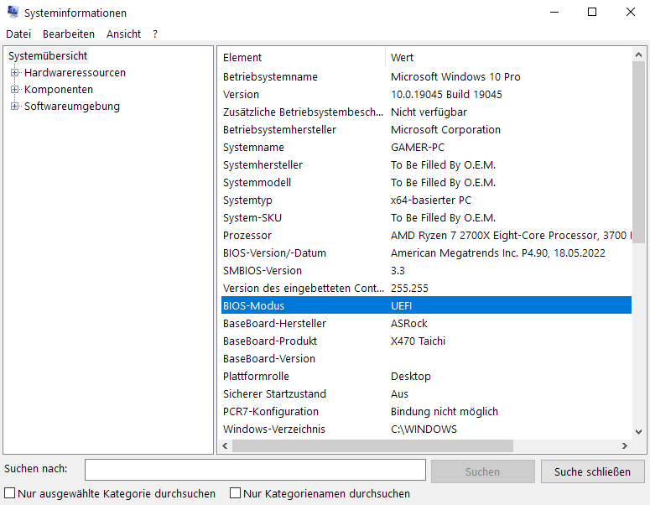Image resolution: width=650 pixels, height=505 pixels.
Task: Minimize the Systeminformationen window
Action: tap(554, 12)
